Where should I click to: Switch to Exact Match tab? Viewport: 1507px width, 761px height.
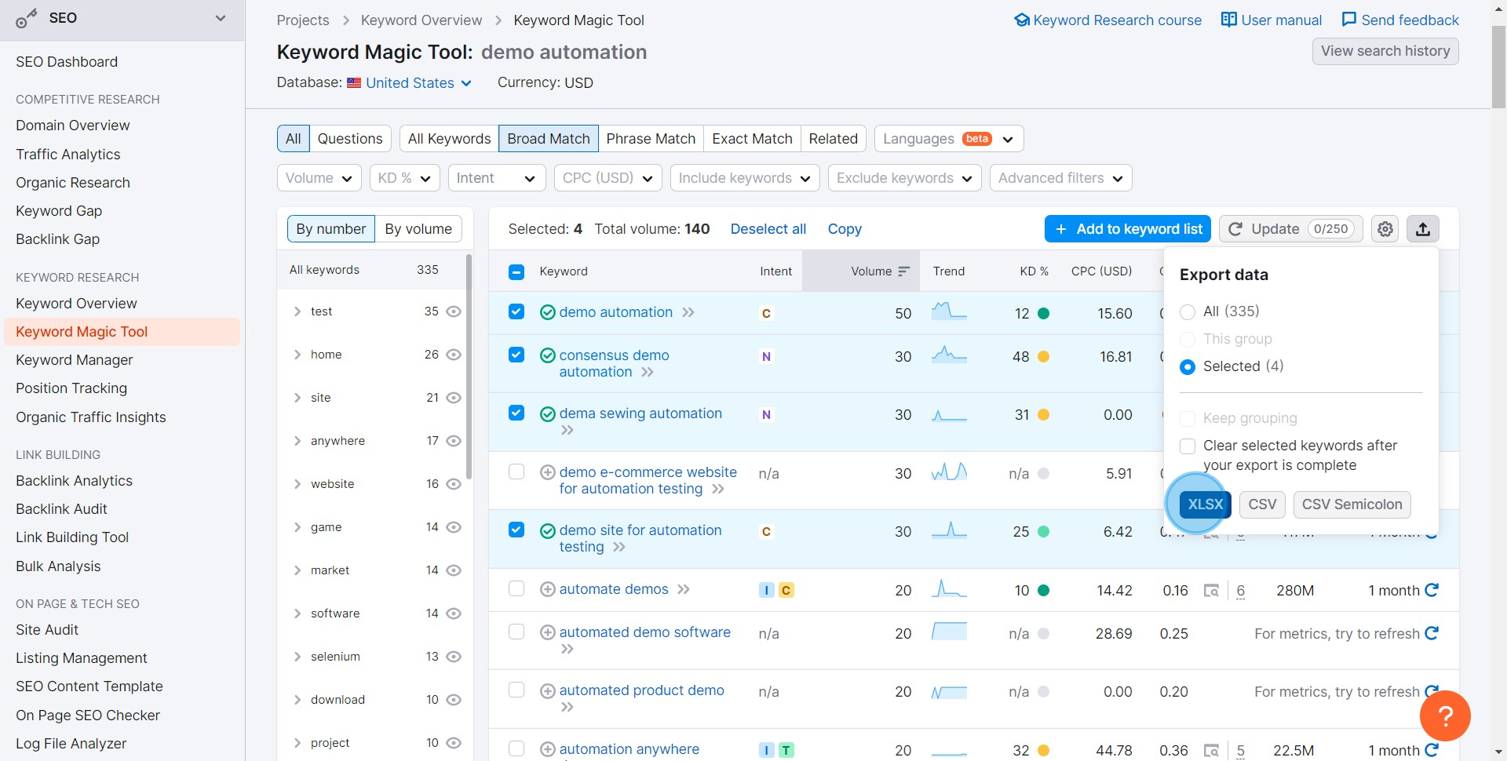click(752, 139)
